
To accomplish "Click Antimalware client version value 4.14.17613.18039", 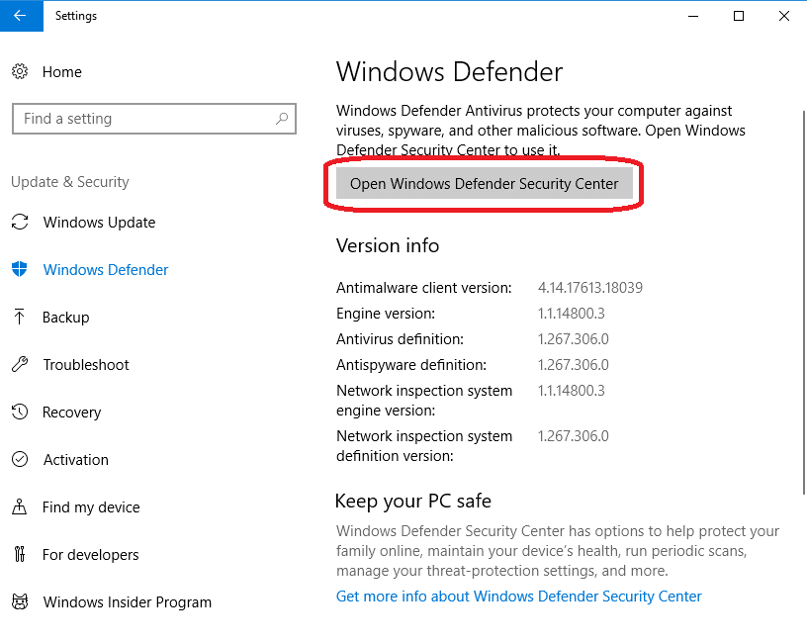I will 590,287.
